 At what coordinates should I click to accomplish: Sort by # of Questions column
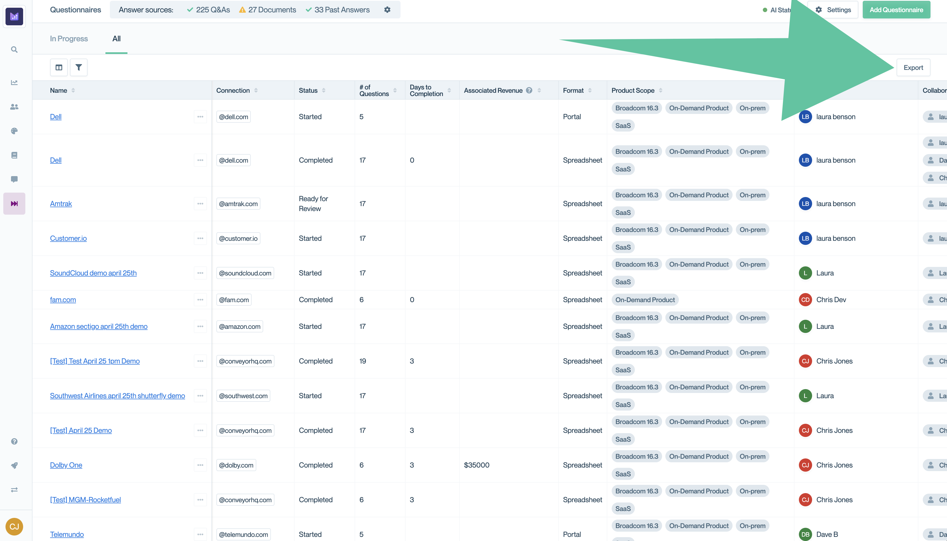click(x=395, y=90)
